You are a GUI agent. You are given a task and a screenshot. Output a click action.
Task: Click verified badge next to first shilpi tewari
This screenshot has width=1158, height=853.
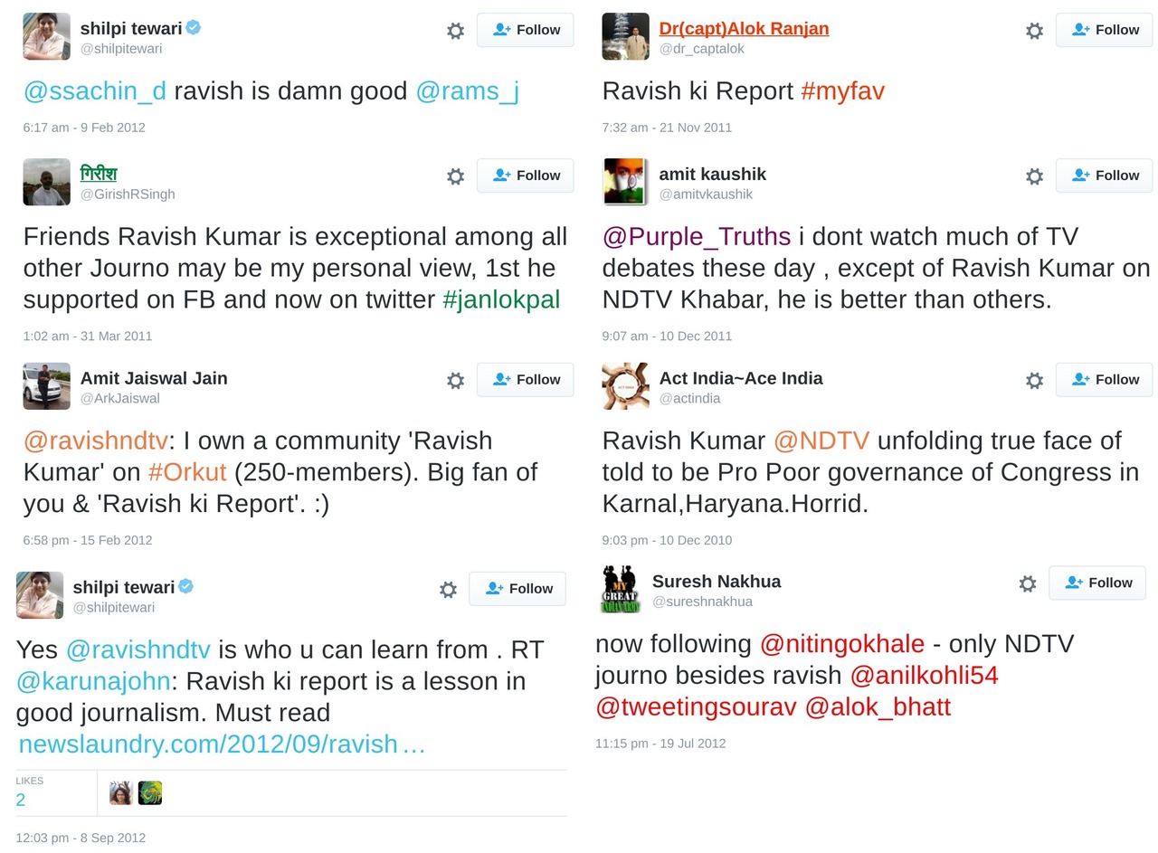[194, 28]
